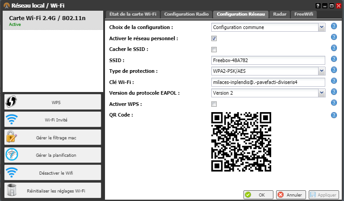
Task: Expand the Type de protection dropdown
Action: click(322, 71)
